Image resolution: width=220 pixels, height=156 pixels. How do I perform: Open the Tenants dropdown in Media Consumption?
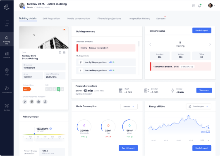click(129, 107)
